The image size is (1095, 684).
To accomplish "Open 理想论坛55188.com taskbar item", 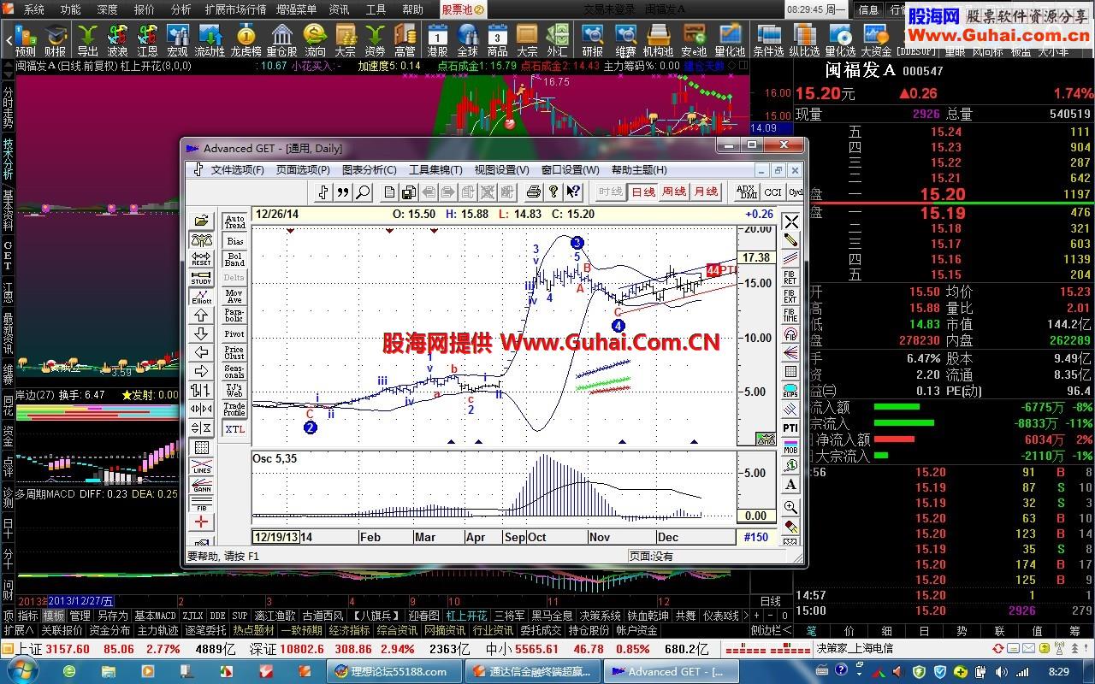I will 394,671.
